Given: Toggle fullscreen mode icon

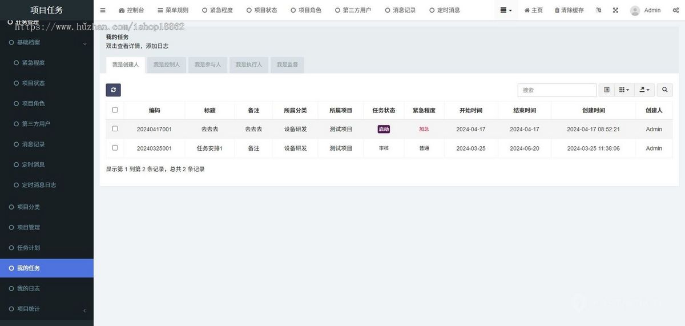Looking at the screenshot, I should [615, 10].
